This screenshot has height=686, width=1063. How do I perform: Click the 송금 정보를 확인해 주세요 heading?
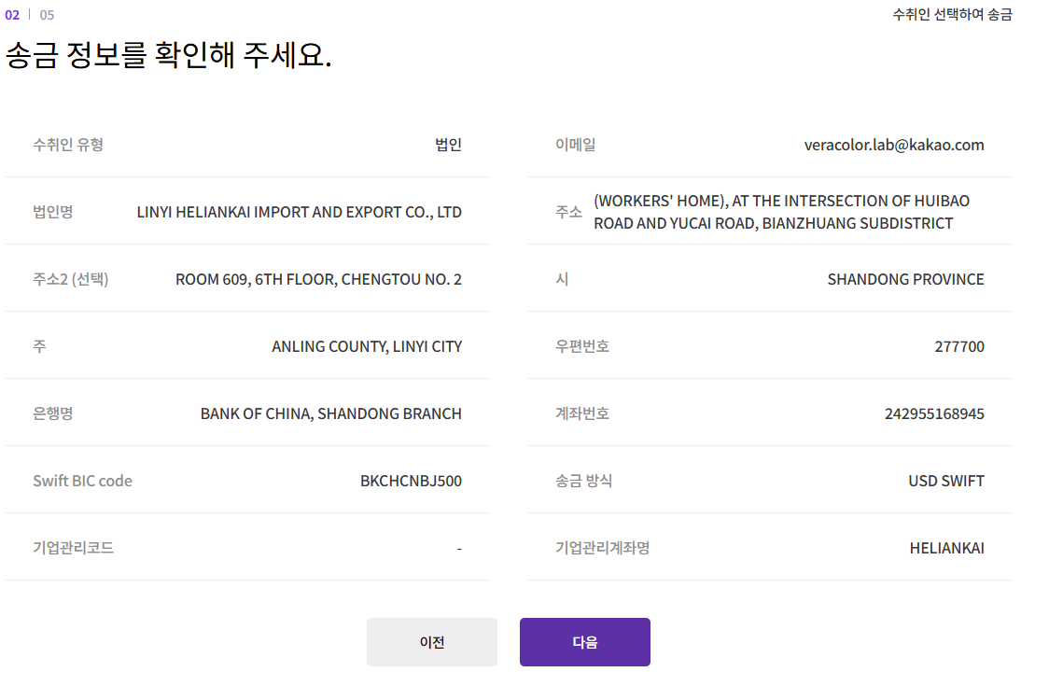point(169,56)
